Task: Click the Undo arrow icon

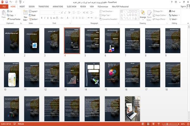Action: coord(11,2)
